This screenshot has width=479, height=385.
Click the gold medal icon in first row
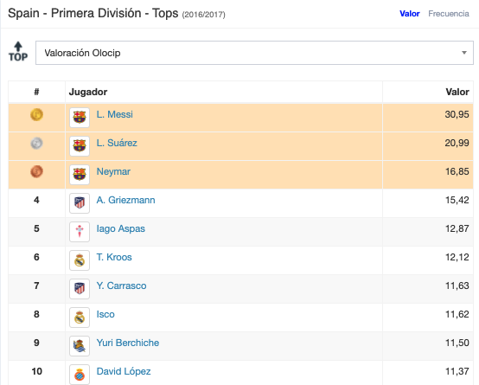point(36,115)
